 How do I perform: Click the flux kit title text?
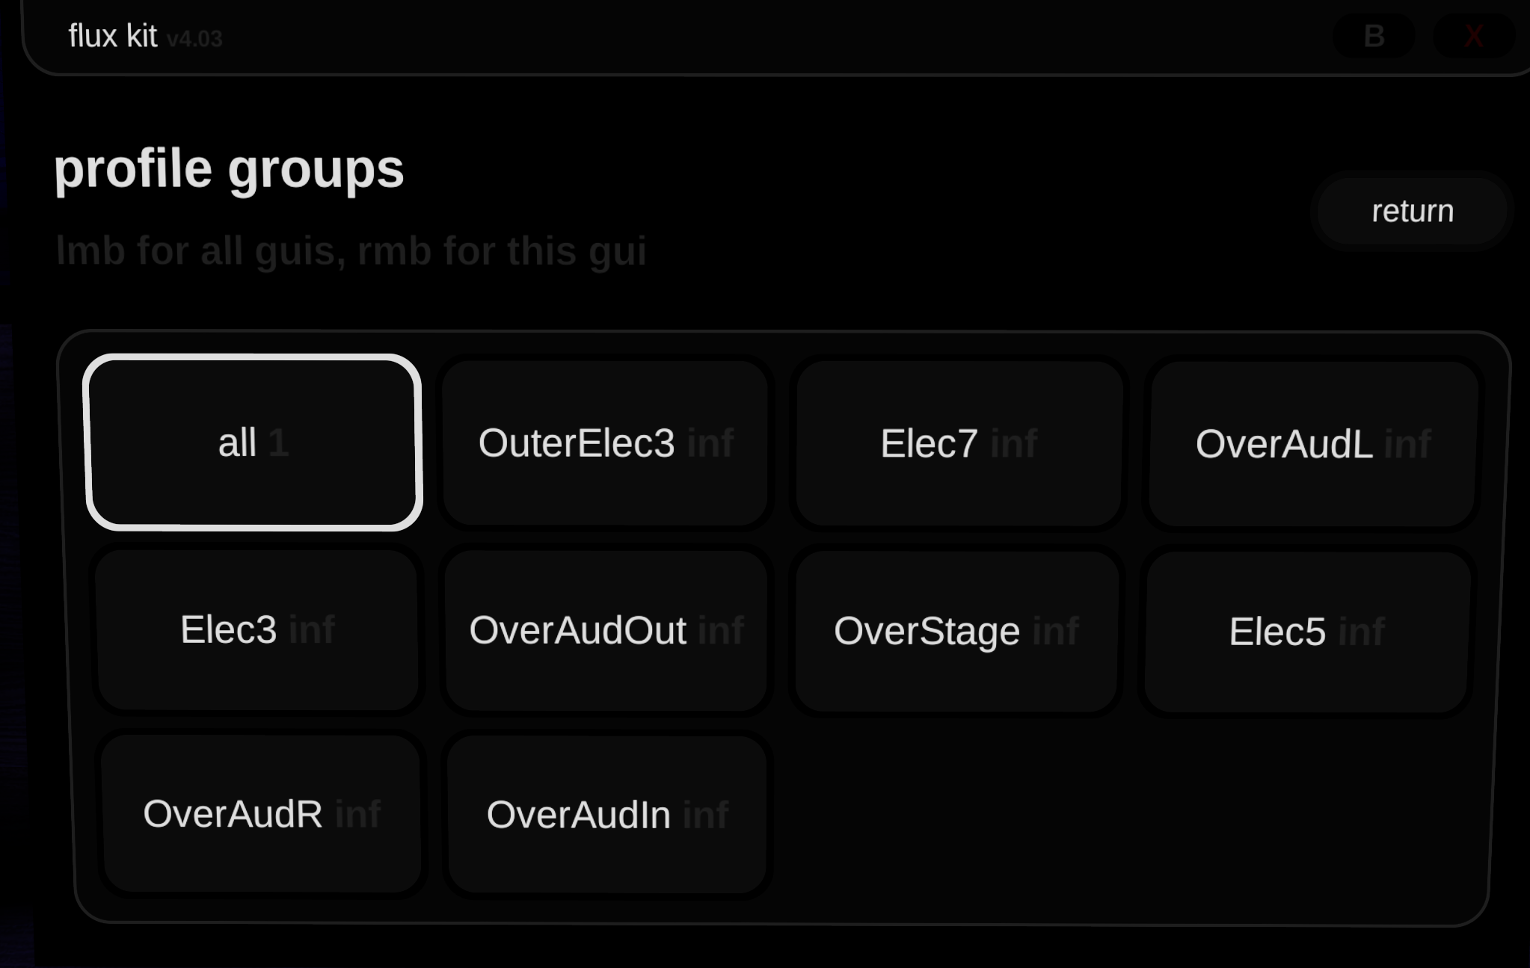tap(113, 36)
